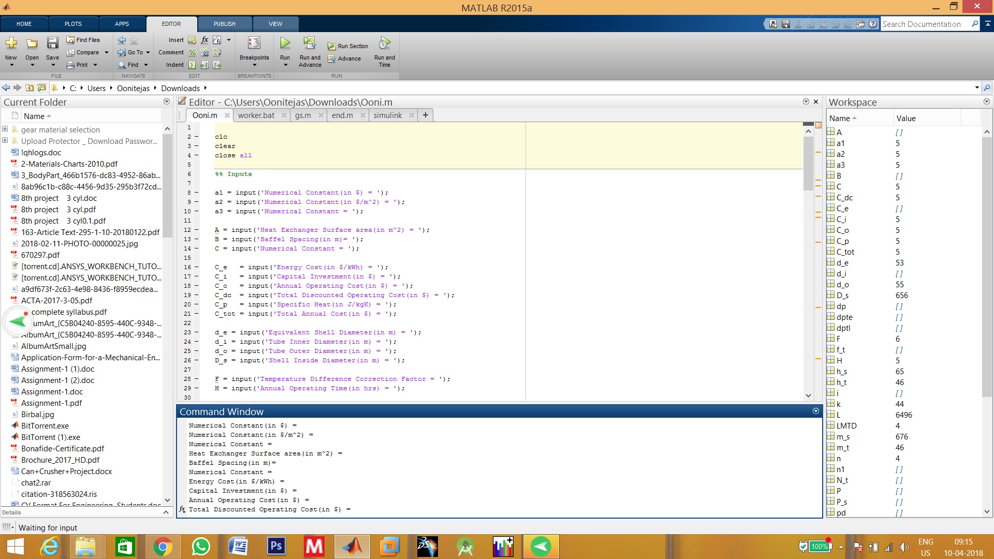Viewport: 994px width, 559px height.
Task: Open Photoshop from the taskbar
Action: click(276, 547)
